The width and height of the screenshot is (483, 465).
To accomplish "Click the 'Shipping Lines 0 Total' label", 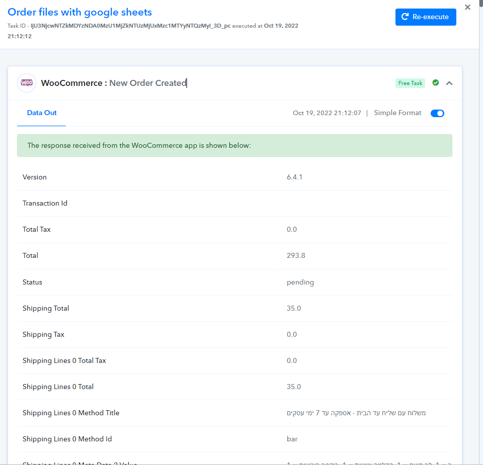I will [x=58, y=387].
